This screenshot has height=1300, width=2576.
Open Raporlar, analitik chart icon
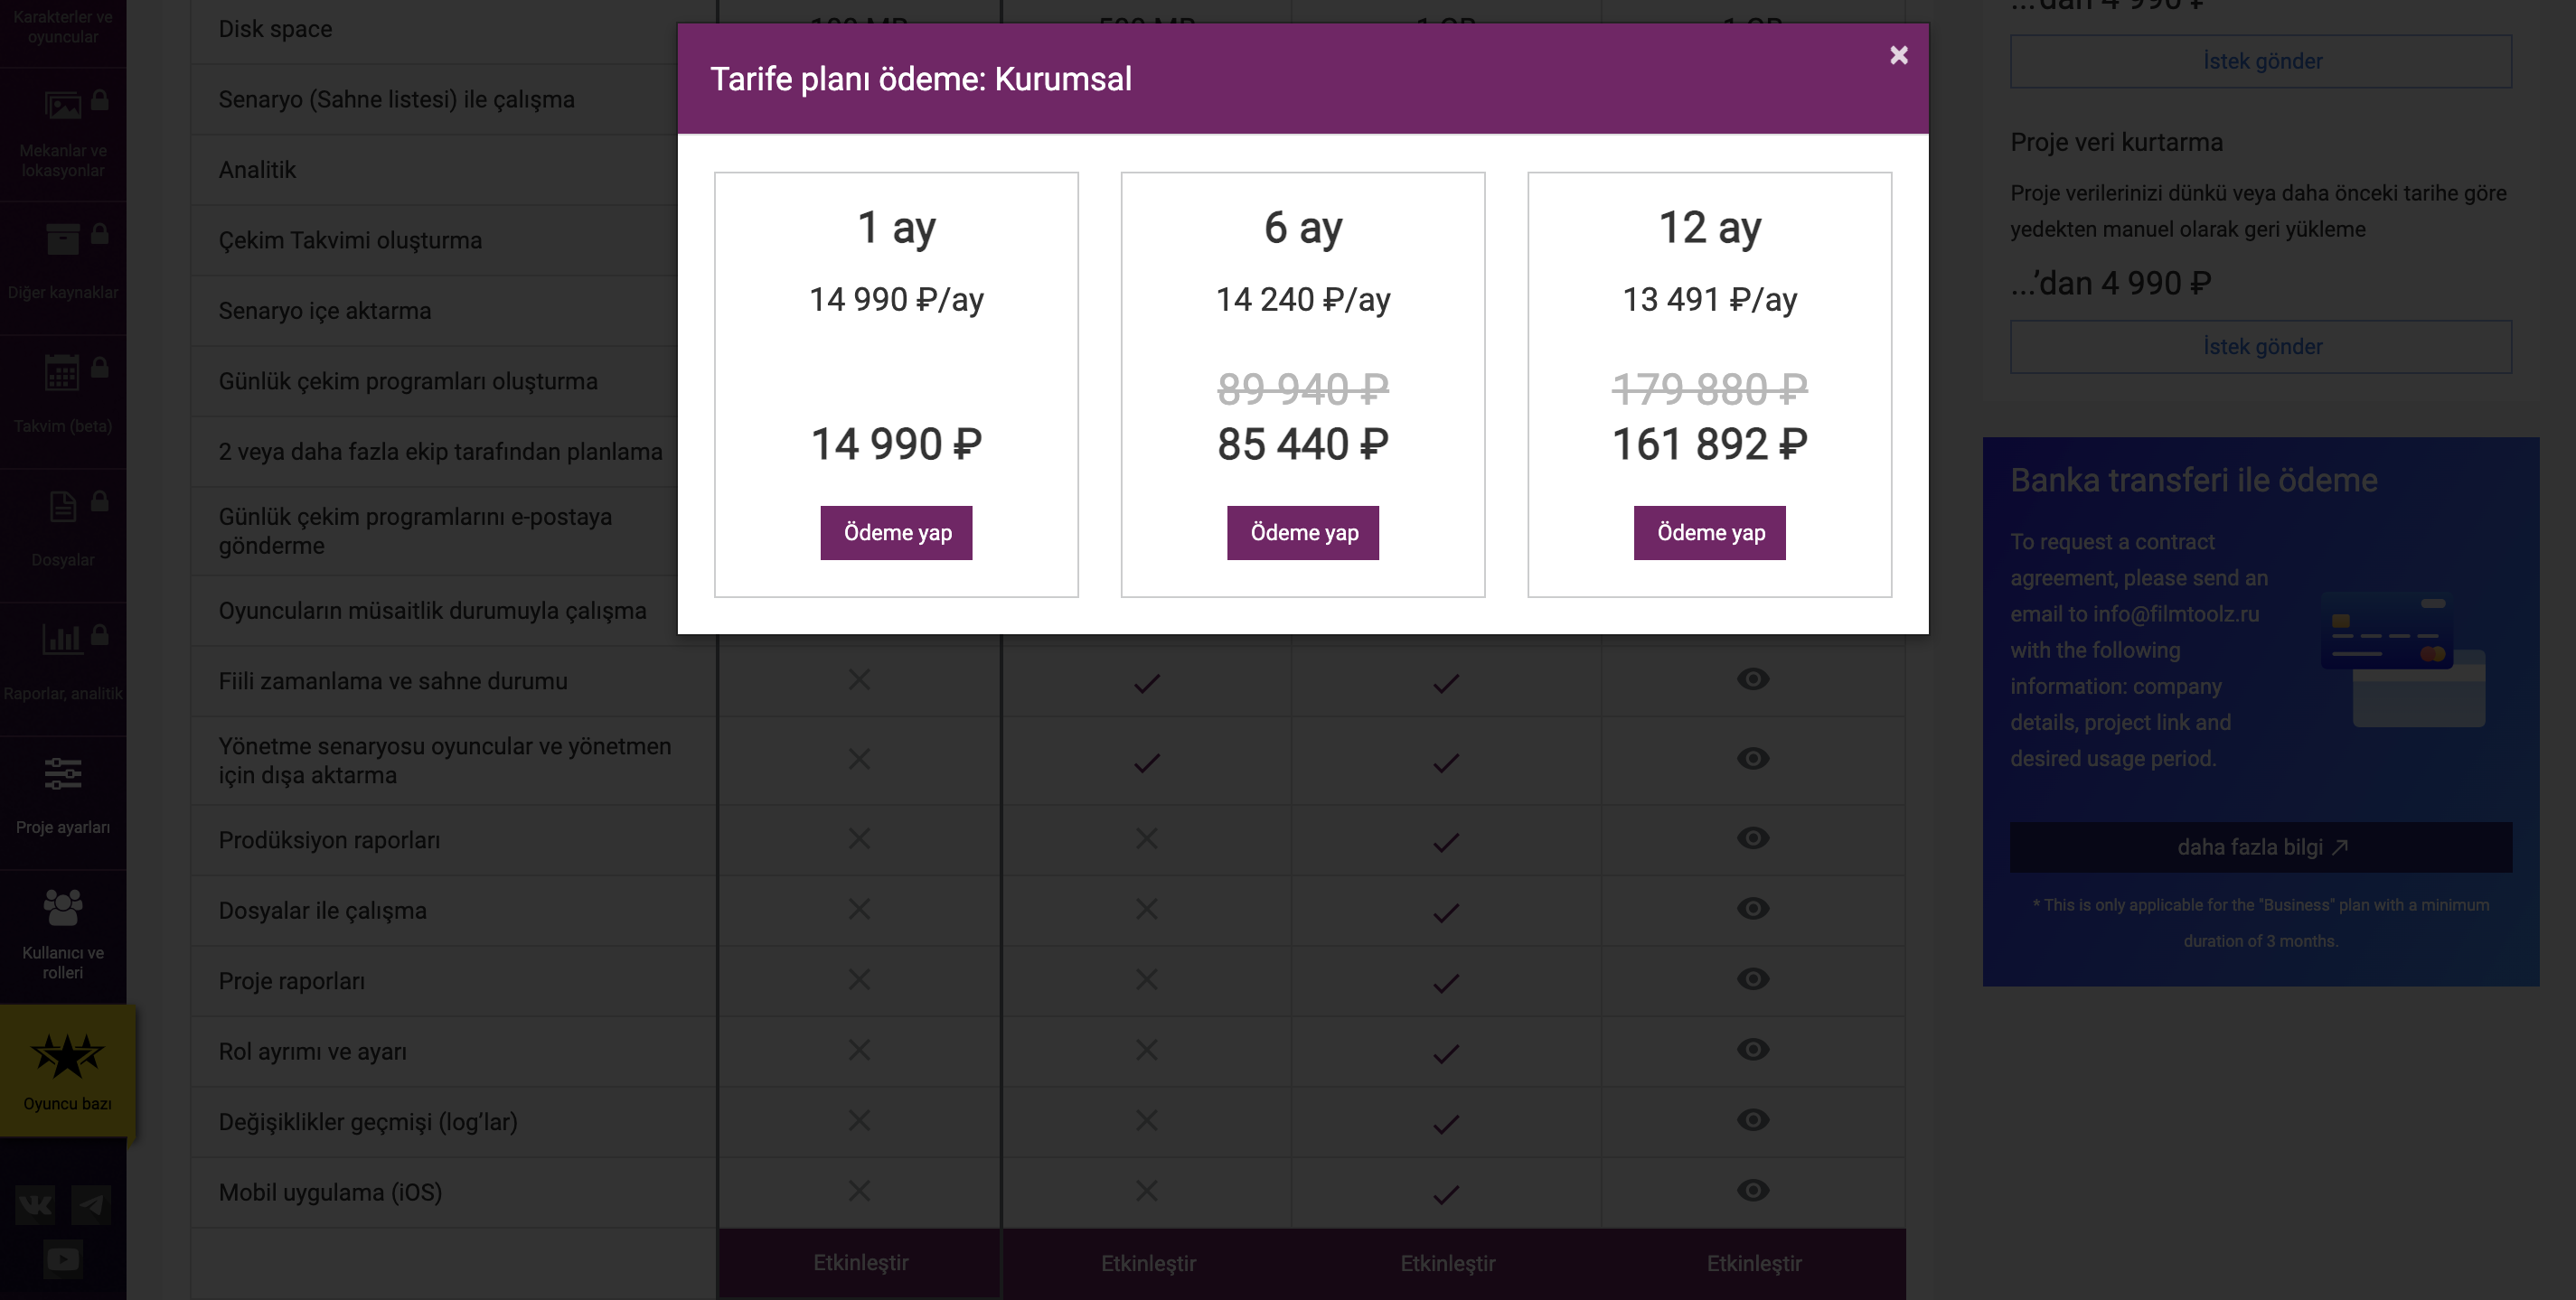[62, 639]
